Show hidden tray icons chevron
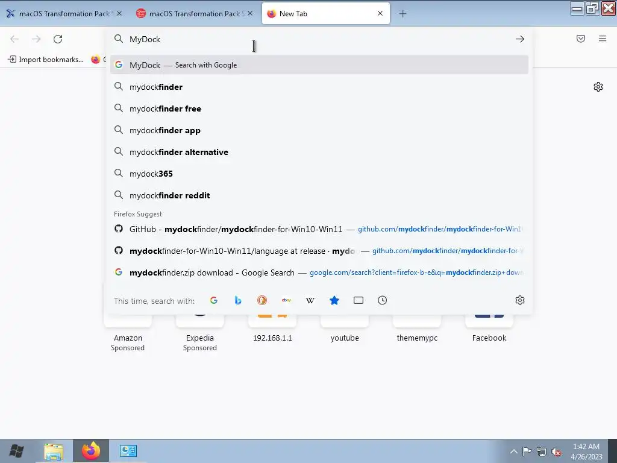 [513, 452]
